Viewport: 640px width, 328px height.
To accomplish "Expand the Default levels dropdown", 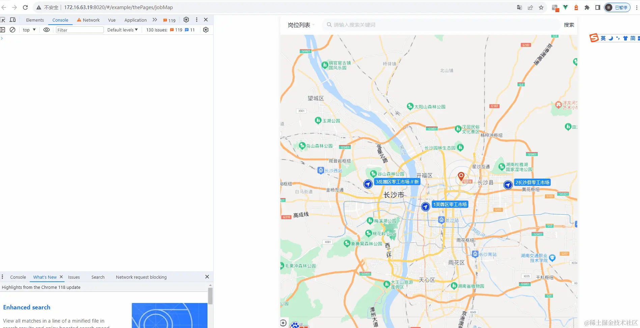I will 122,30.
